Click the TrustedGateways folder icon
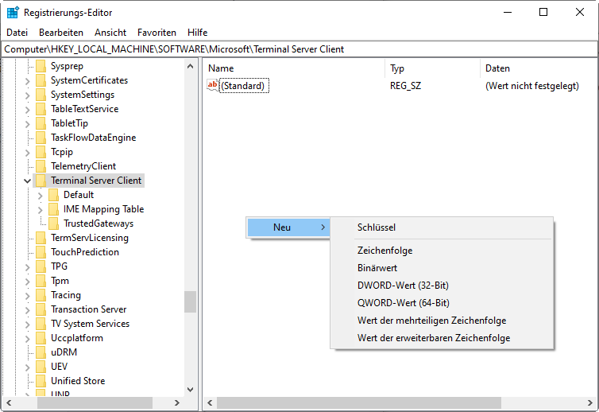The image size is (599, 412). pyautogui.click(x=54, y=223)
